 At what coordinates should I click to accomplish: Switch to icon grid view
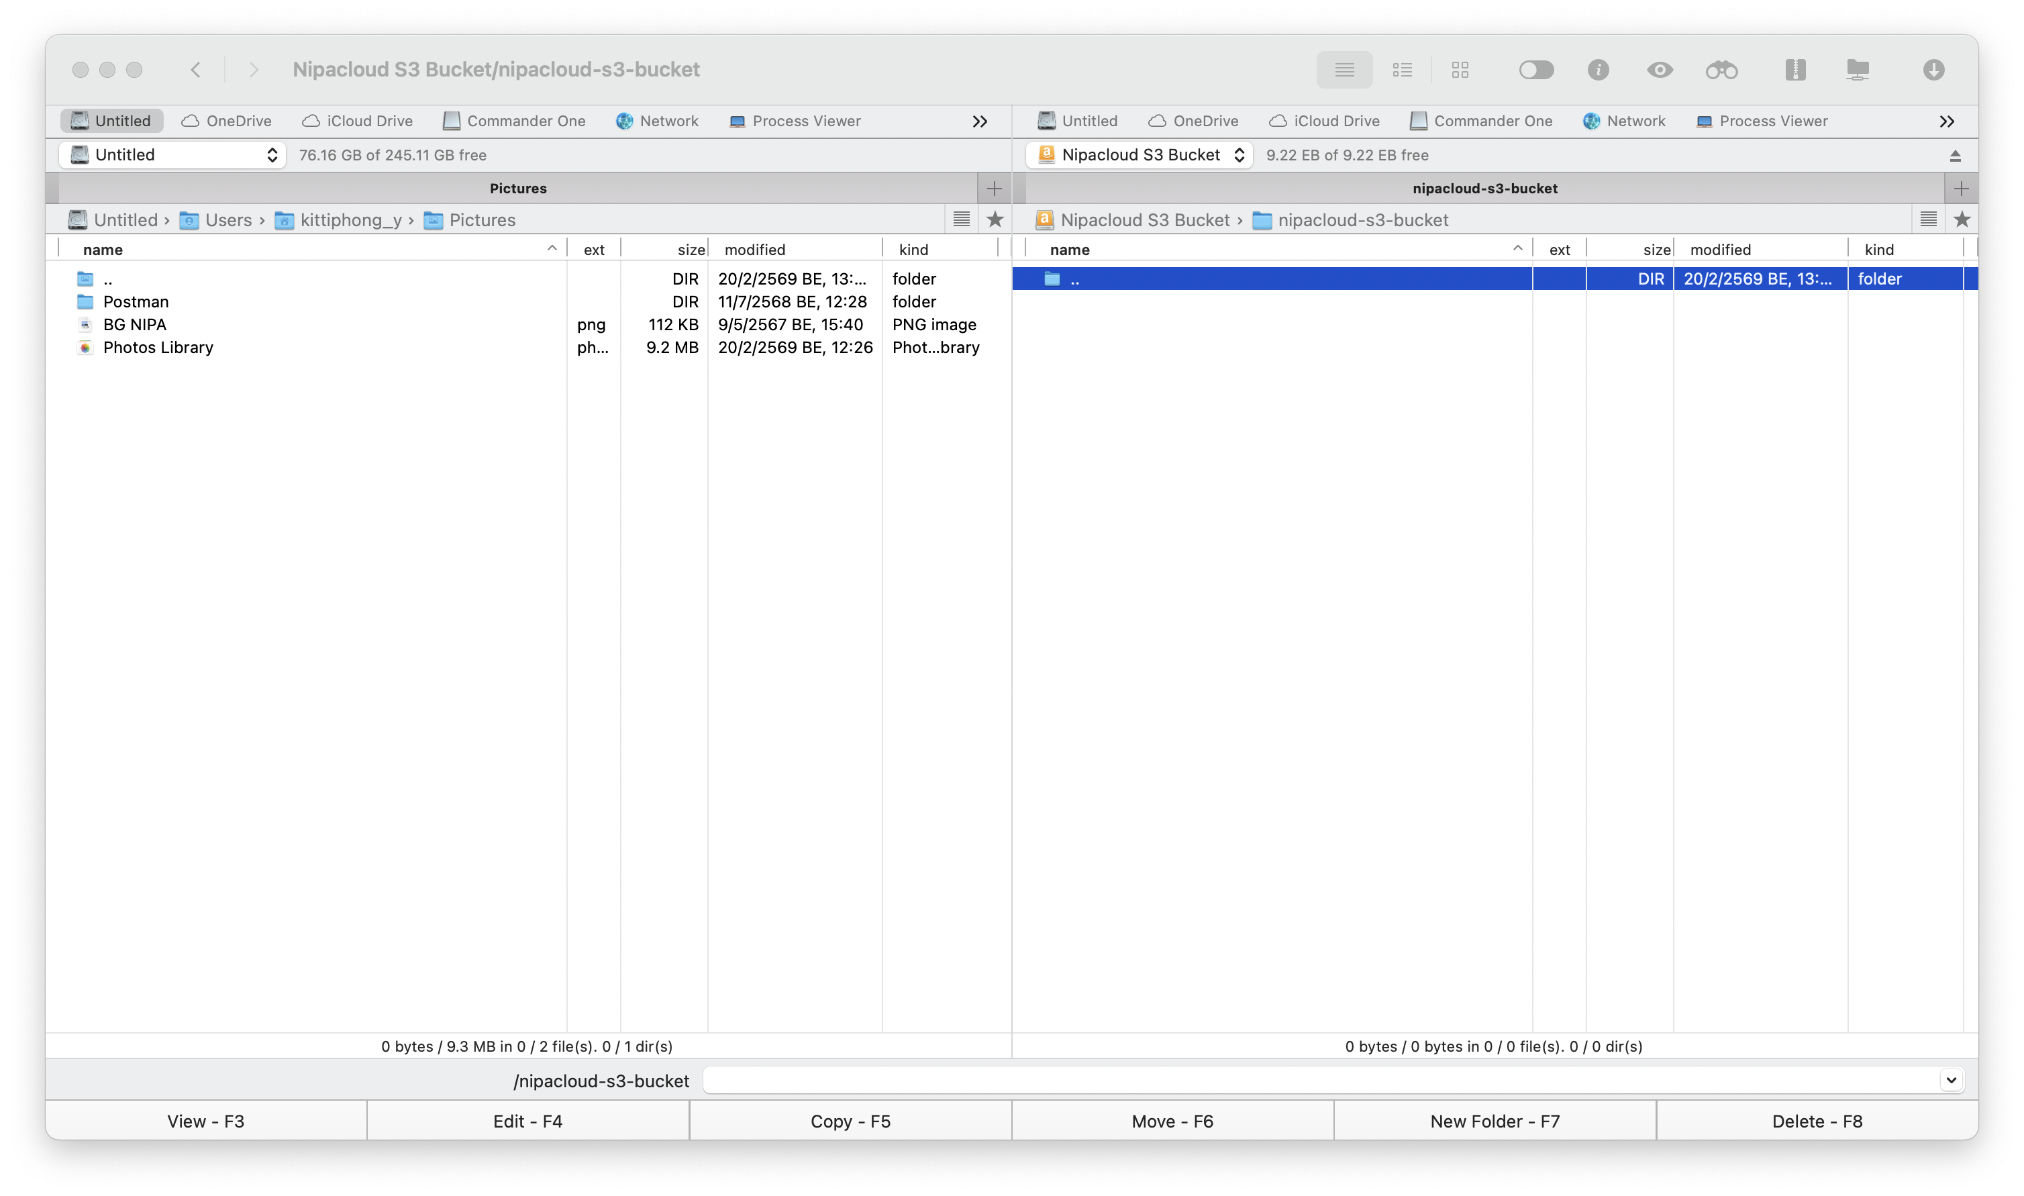(x=1460, y=70)
